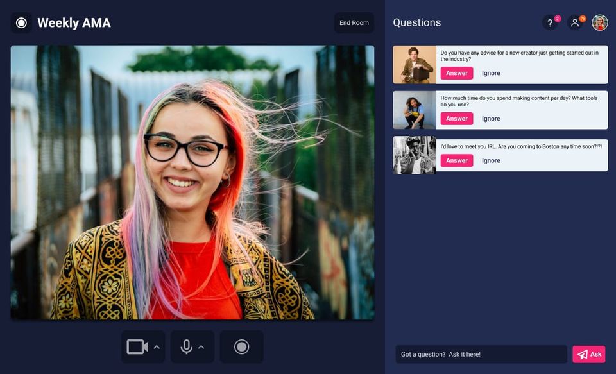616x374 pixels.
Task: Open the microphone options chevron
Action: tap(201, 347)
